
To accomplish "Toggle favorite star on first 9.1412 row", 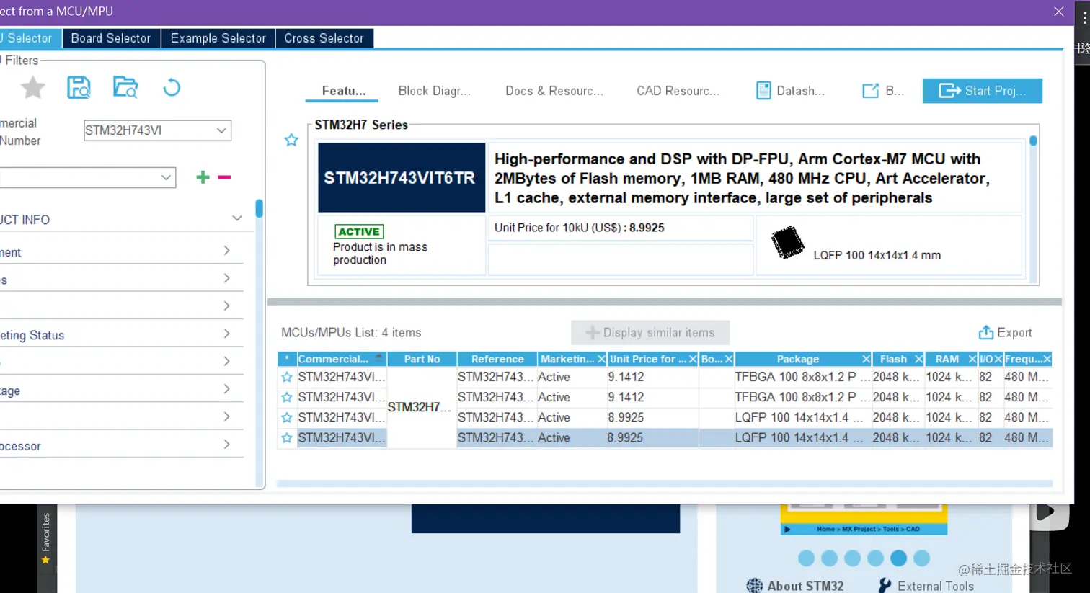I will (287, 377).
